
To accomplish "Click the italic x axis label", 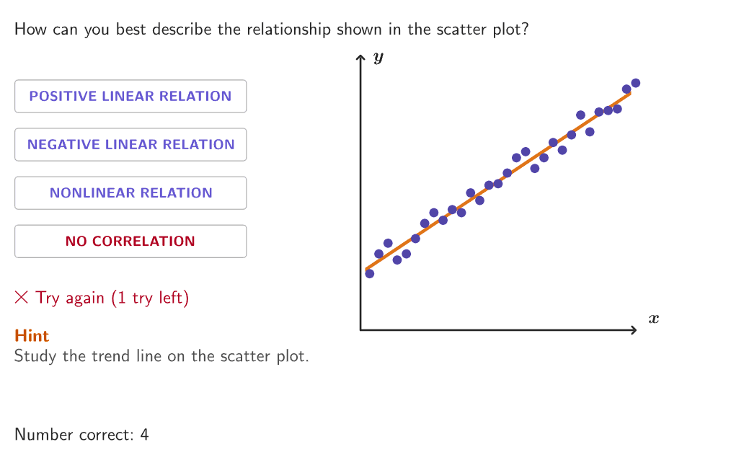I will tap(653, 319).
